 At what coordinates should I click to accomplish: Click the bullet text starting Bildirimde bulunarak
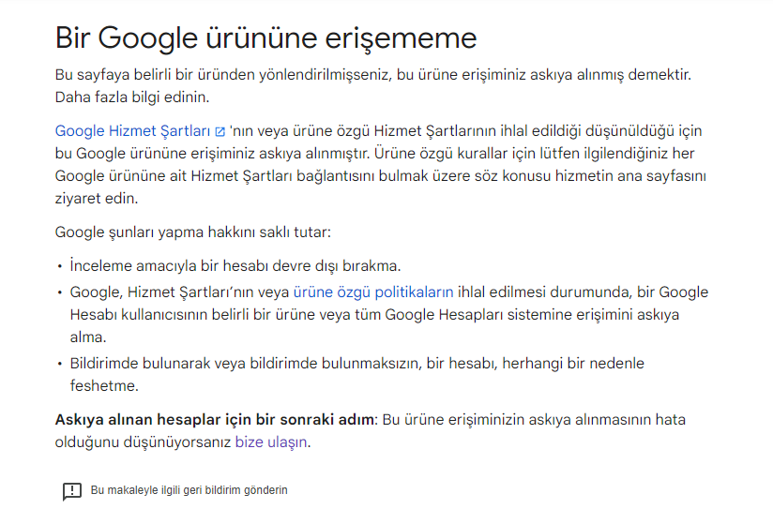[356, 374]
